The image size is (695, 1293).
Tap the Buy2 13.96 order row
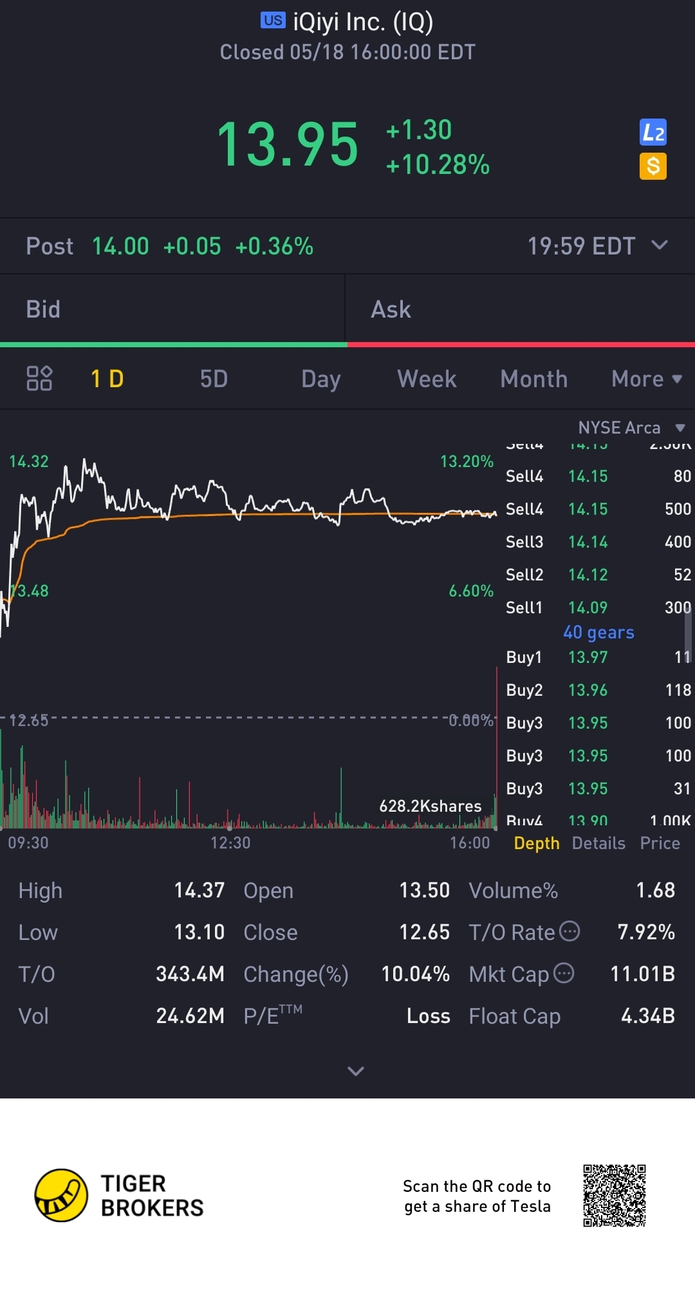(x=598, y=690)
